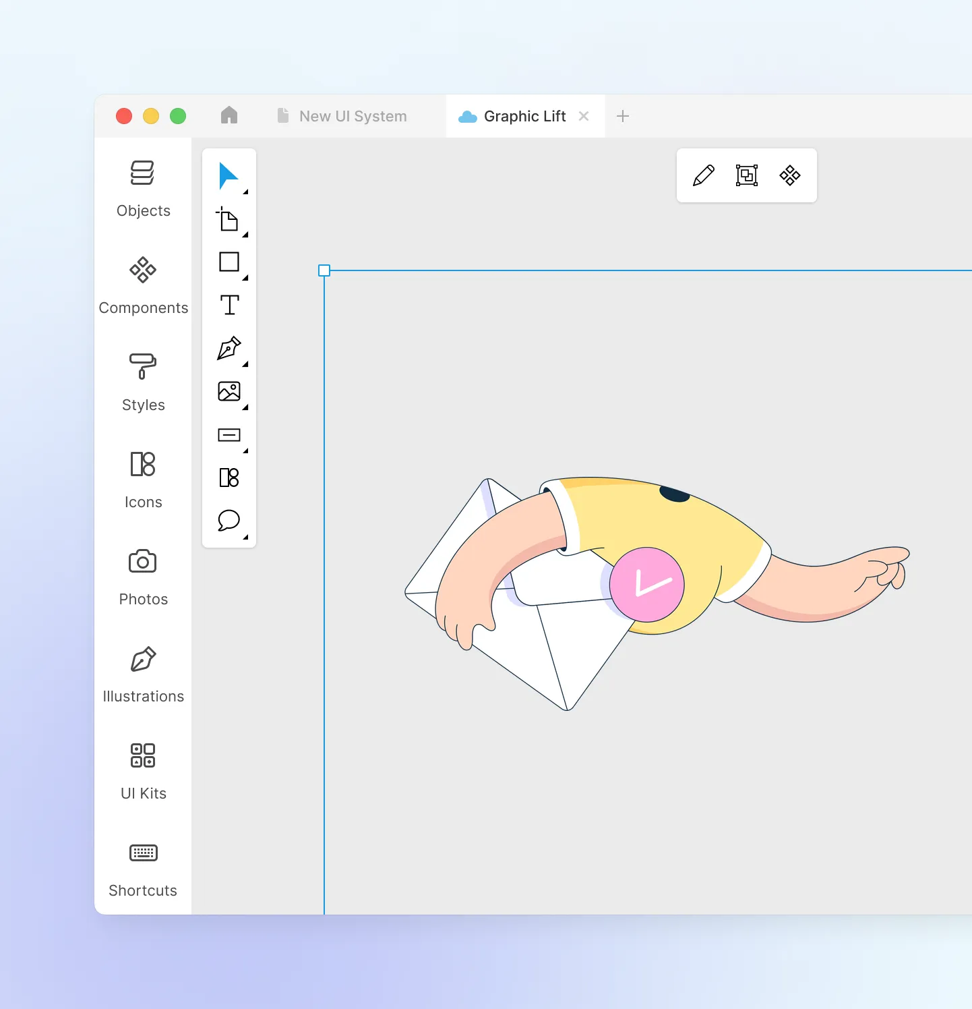
Task: Expand the Pen tool options arrow
Action: point(245,364)
